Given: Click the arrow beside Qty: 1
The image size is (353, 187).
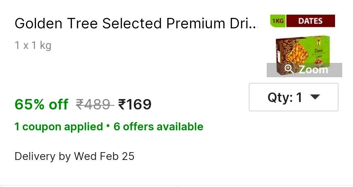Looking at the screenshot, I should [314, 97].
